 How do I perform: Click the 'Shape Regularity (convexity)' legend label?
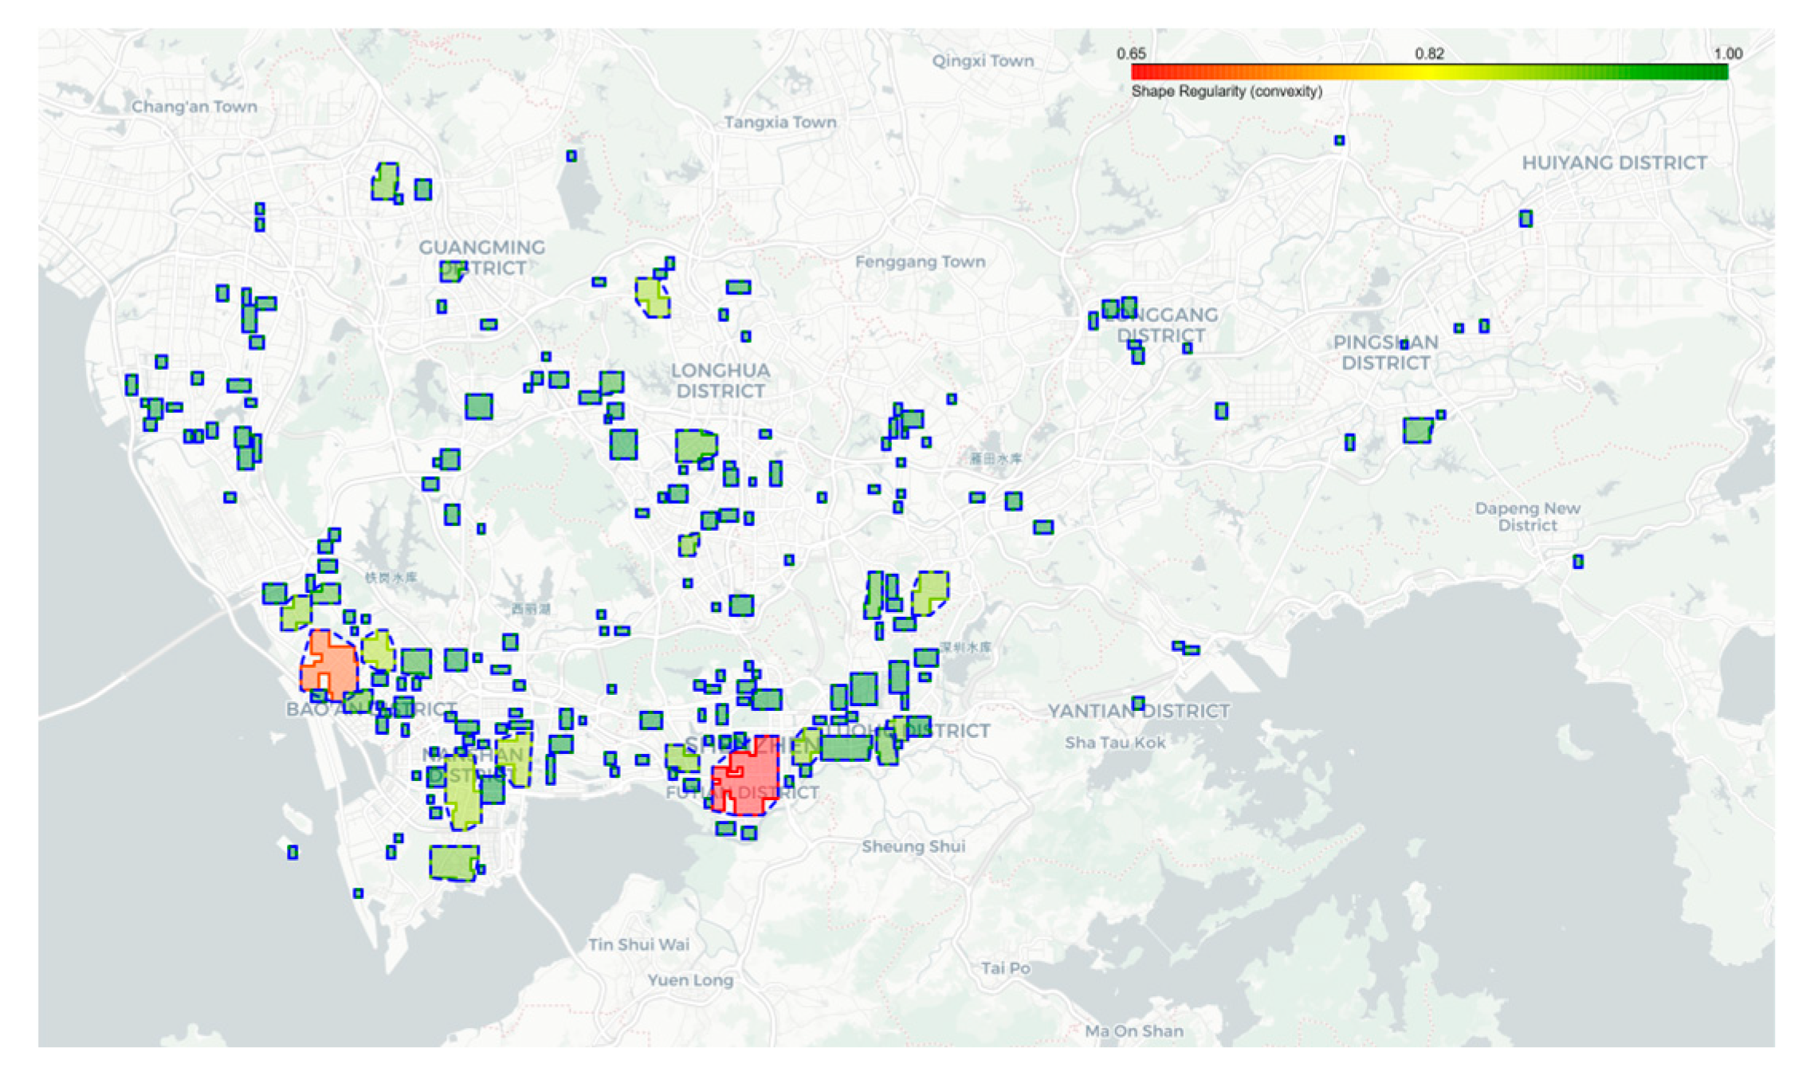1226,92
